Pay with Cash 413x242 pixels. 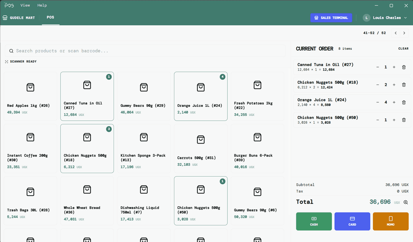[314, 221]
